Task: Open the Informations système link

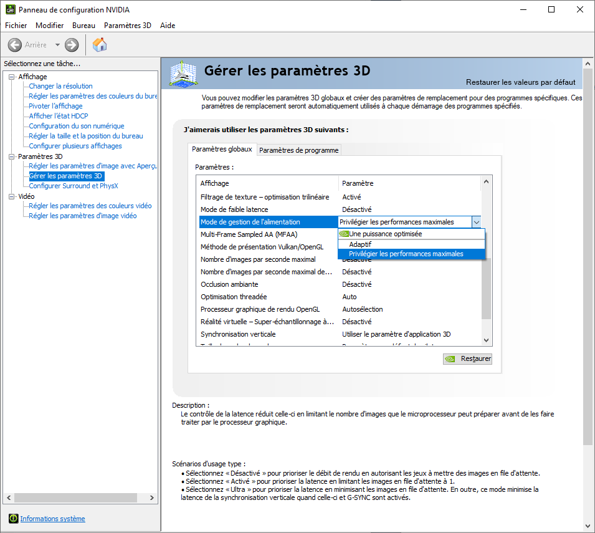Action: 53,519
